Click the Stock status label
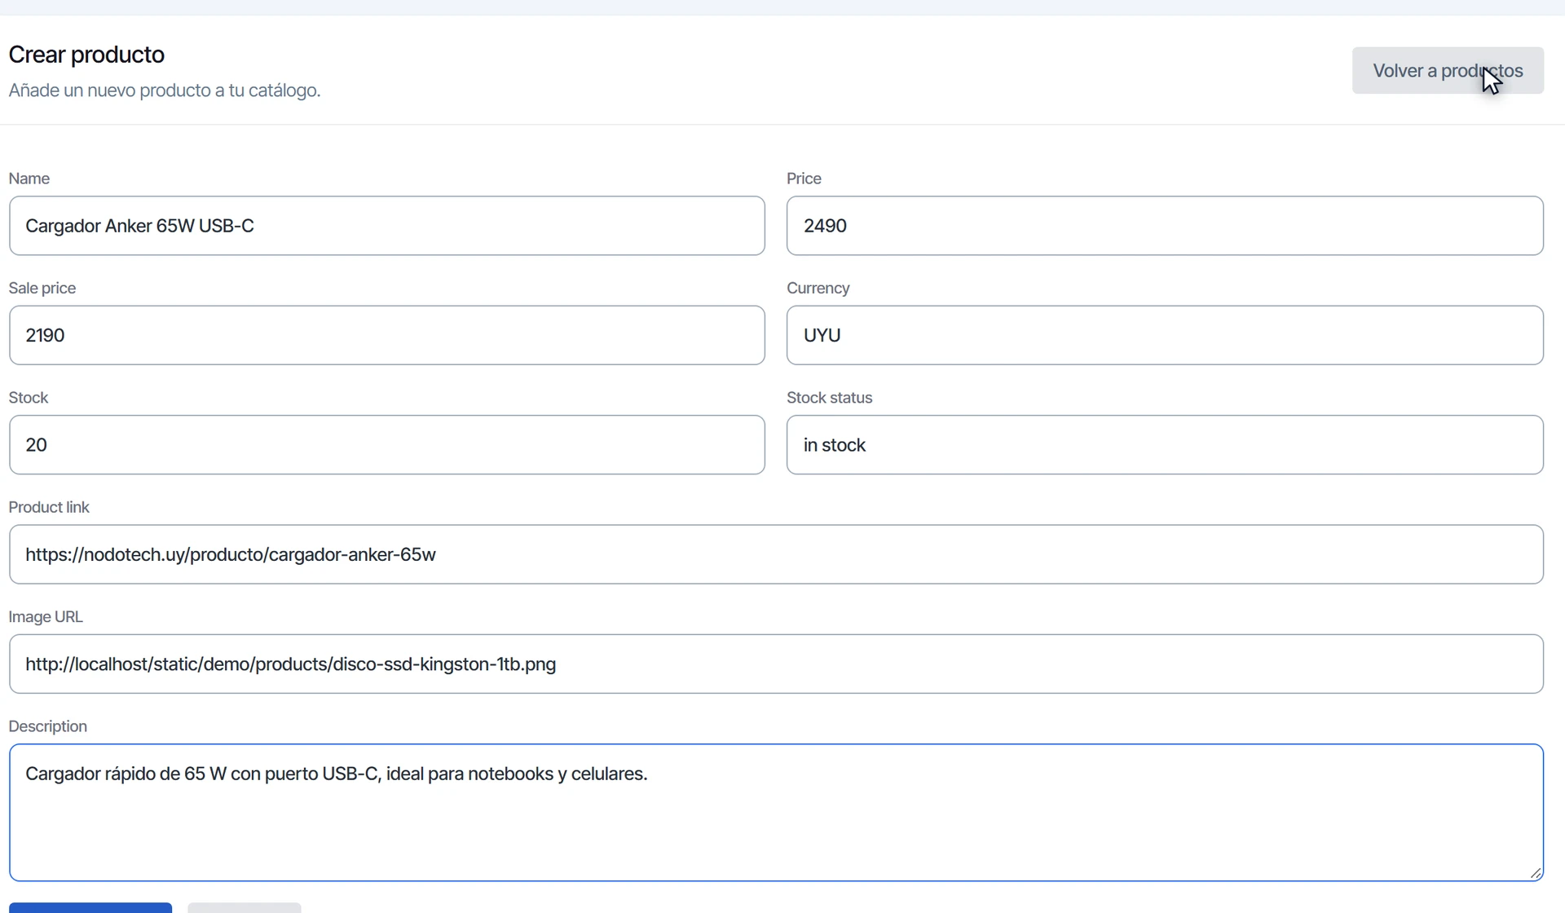This screenshot has width=1565, height=913. [830, 398]
